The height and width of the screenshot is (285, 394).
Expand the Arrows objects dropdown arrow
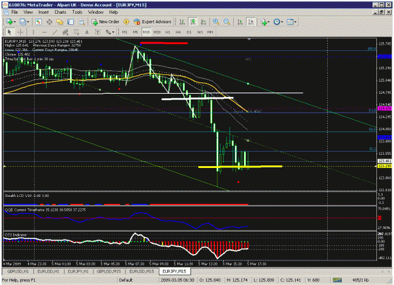pos(113,32)
